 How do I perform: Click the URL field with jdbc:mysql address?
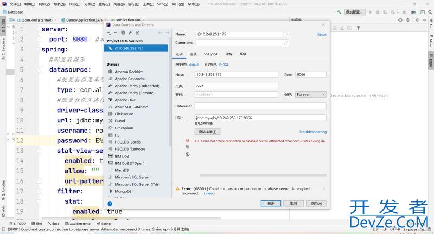coord(260,118)
